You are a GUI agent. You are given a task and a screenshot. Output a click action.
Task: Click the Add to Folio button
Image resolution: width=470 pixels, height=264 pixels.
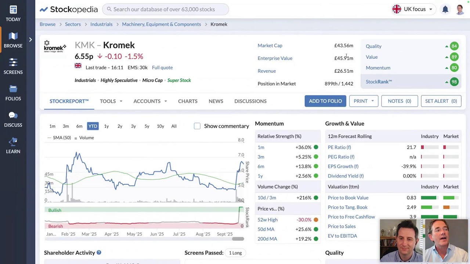tap(325, 101)
